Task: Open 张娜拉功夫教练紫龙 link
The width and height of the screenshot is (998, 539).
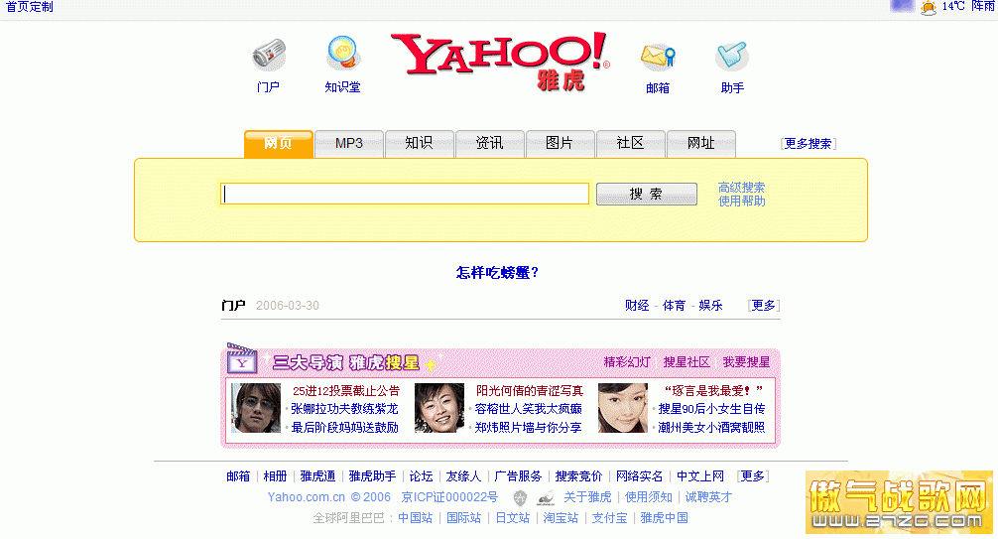Action: click(x=344, y=409)
